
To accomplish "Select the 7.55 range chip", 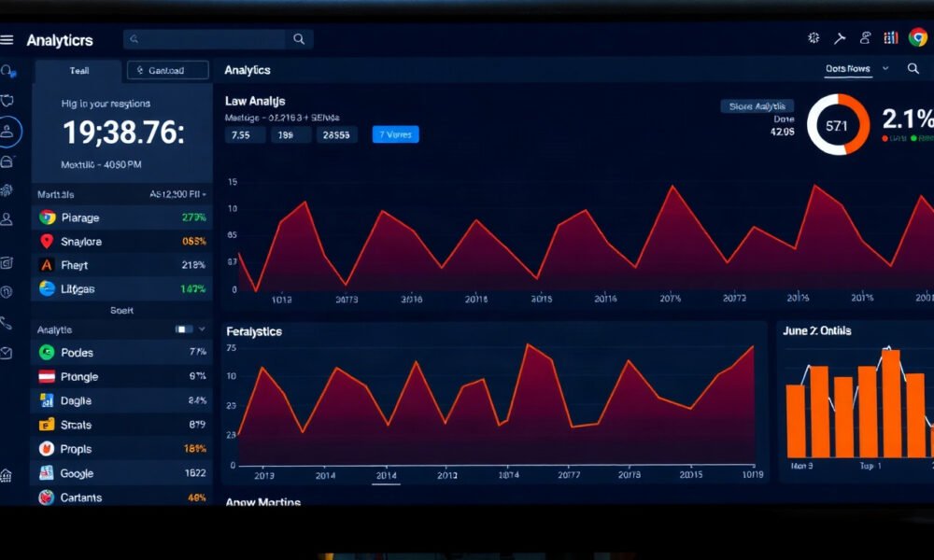I will click(x=245, y=135).
